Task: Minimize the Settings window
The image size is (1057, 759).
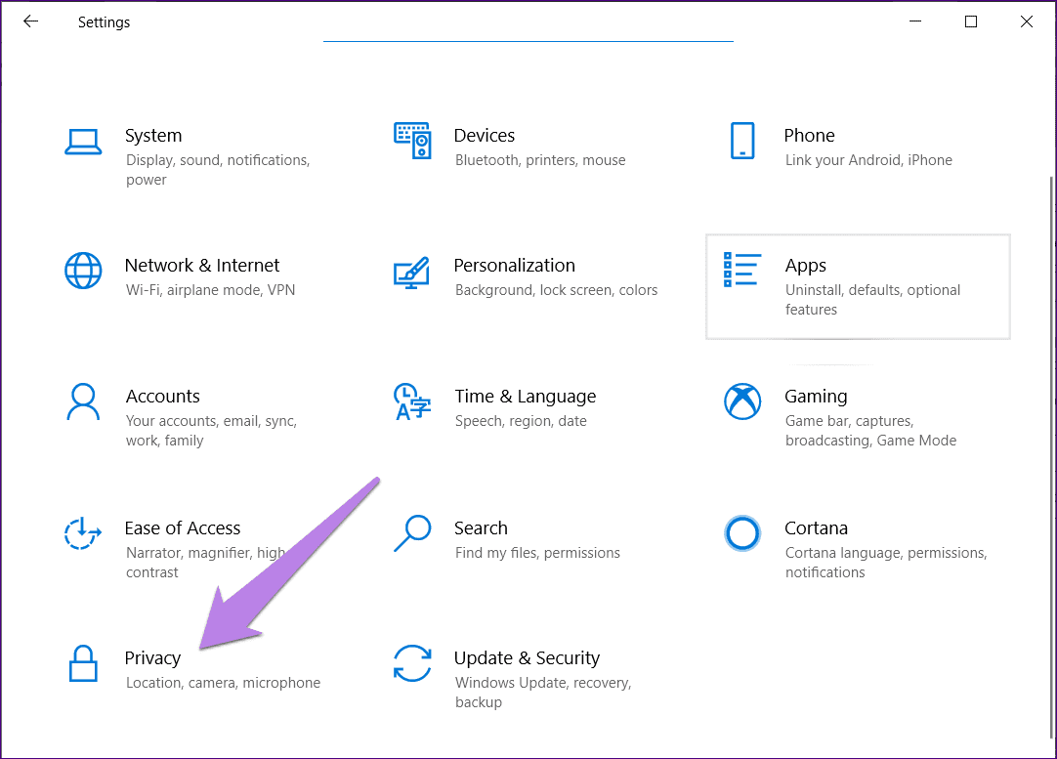Action: click(914, 21)
